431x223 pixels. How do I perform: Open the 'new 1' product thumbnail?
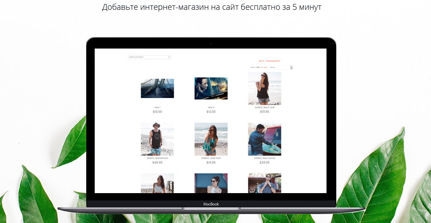click(x=157, y=88)
